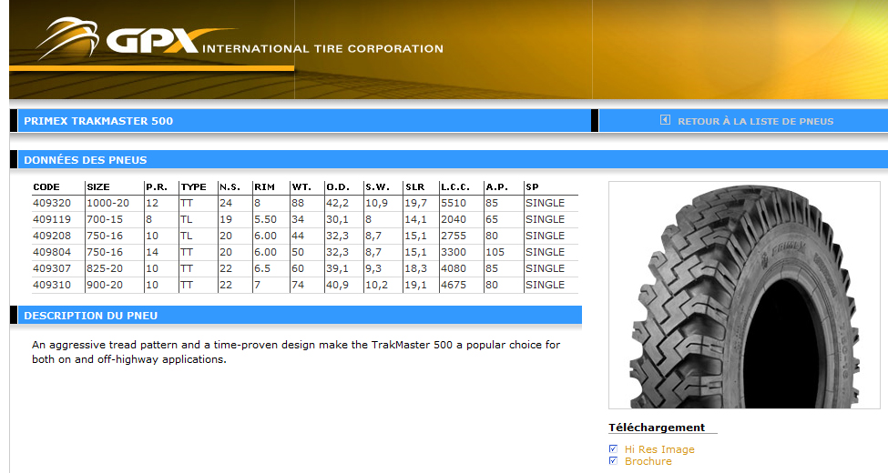This screenshot has width=888, height=473.
Task: Click A.P. value 65
Action: (492, 219)
